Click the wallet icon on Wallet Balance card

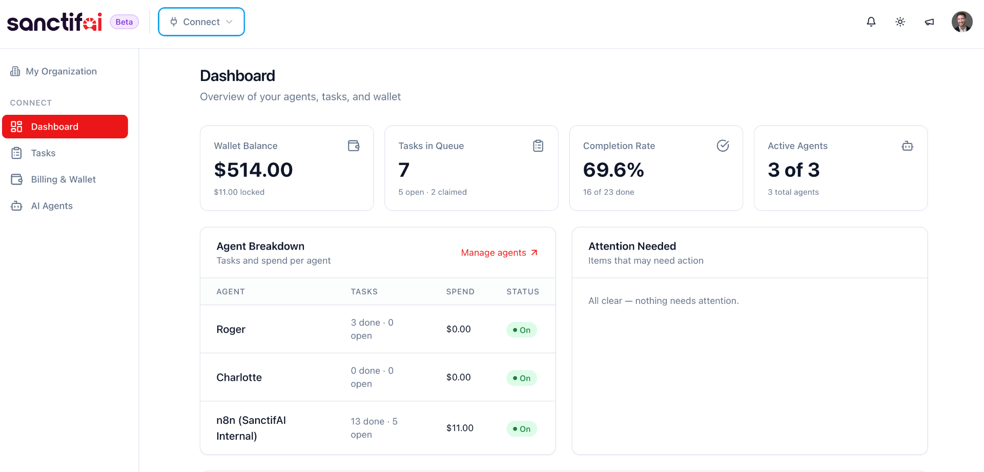tap(354, 146)
